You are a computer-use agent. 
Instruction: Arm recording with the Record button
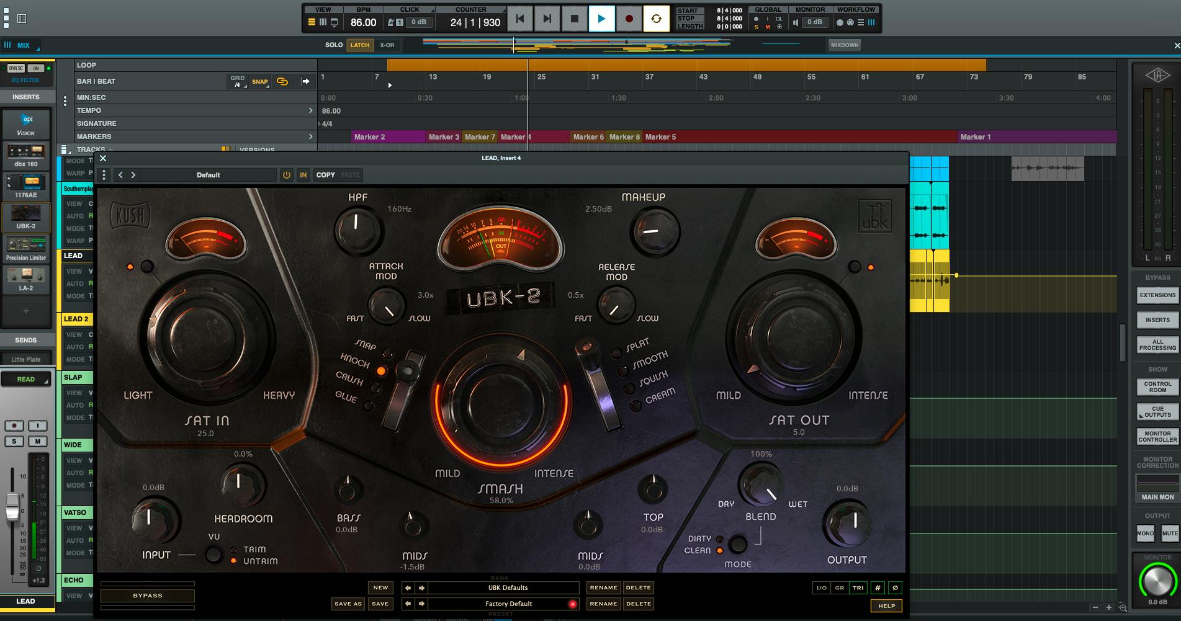click(x=629, y=19)
